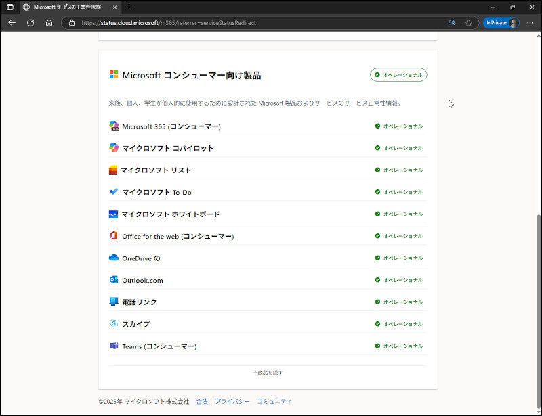Click the マイクロソフト コパイロット label
542x416 pixels.
tap(168, 148)
